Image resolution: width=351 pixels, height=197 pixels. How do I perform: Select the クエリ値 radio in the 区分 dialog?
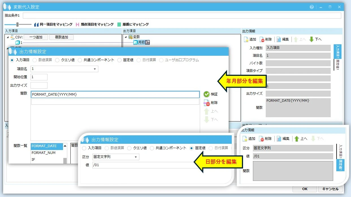click(129, 148)
